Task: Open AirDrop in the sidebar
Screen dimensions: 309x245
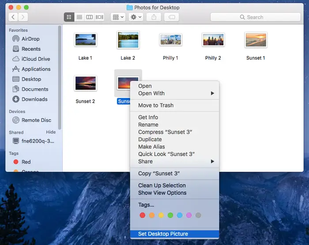Action: click(x=30, y=39)
